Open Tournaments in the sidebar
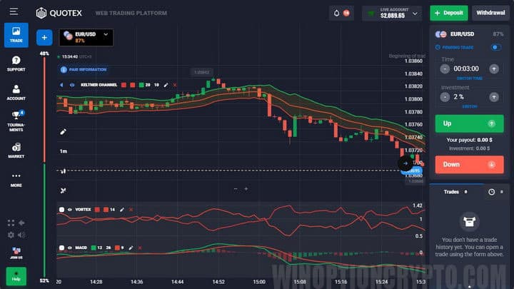This screenshot has width=514, height=289. [16, 121]
